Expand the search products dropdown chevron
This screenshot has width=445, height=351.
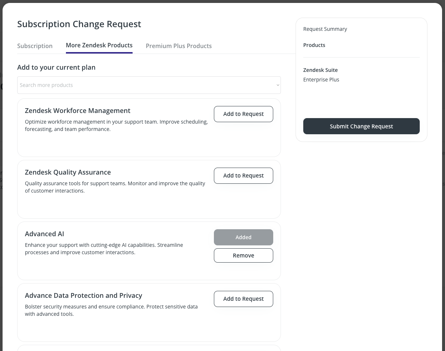click(278, 85)
